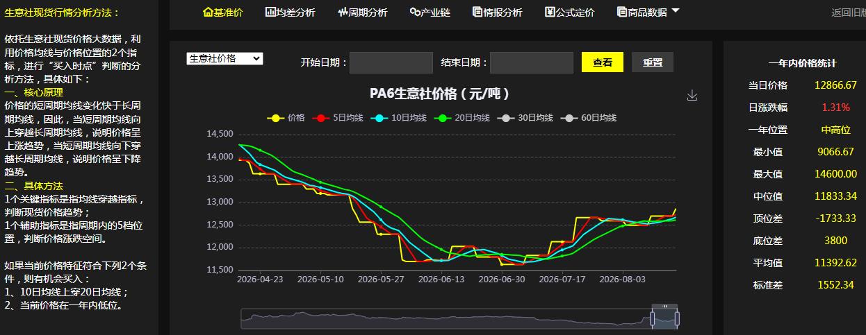Click the date range zoom slider track
The width and height of the screenshot is (866, 335).
[x=459, y=319]
